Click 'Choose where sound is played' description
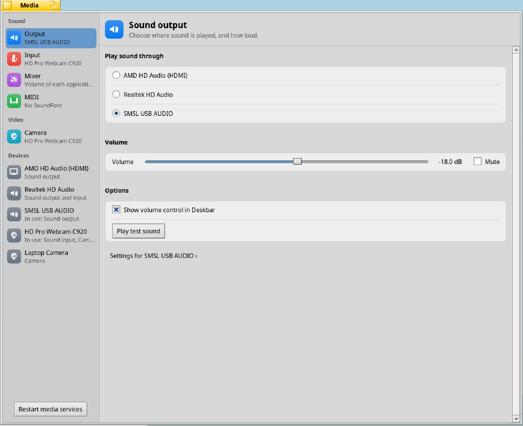Image resolution: width=523 pixels, height=426 pixels. (193, 35)
